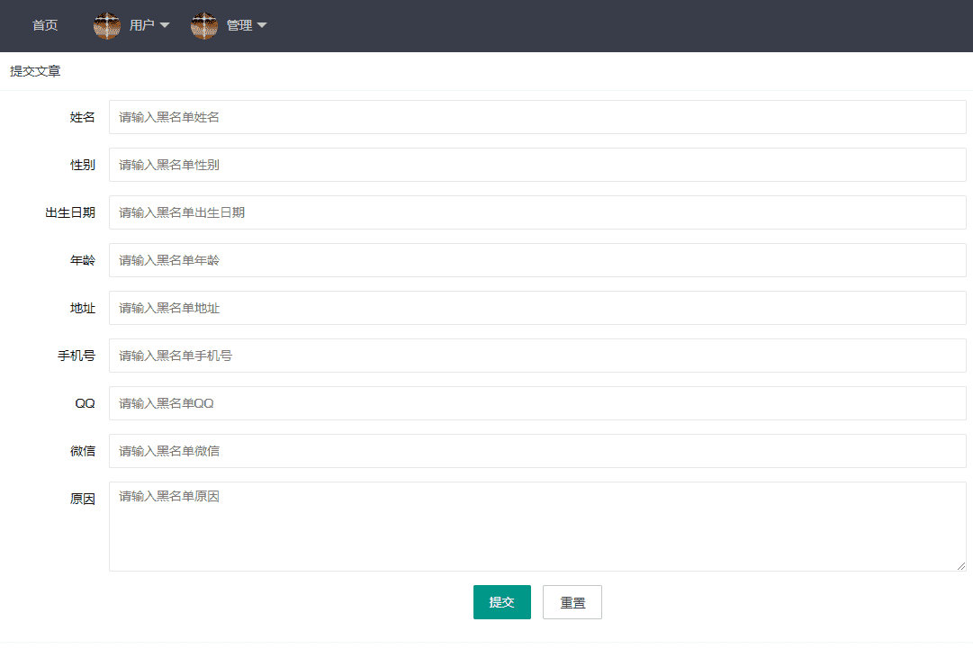
Task: Open the 用户 menu label
Action: (141, 25)
